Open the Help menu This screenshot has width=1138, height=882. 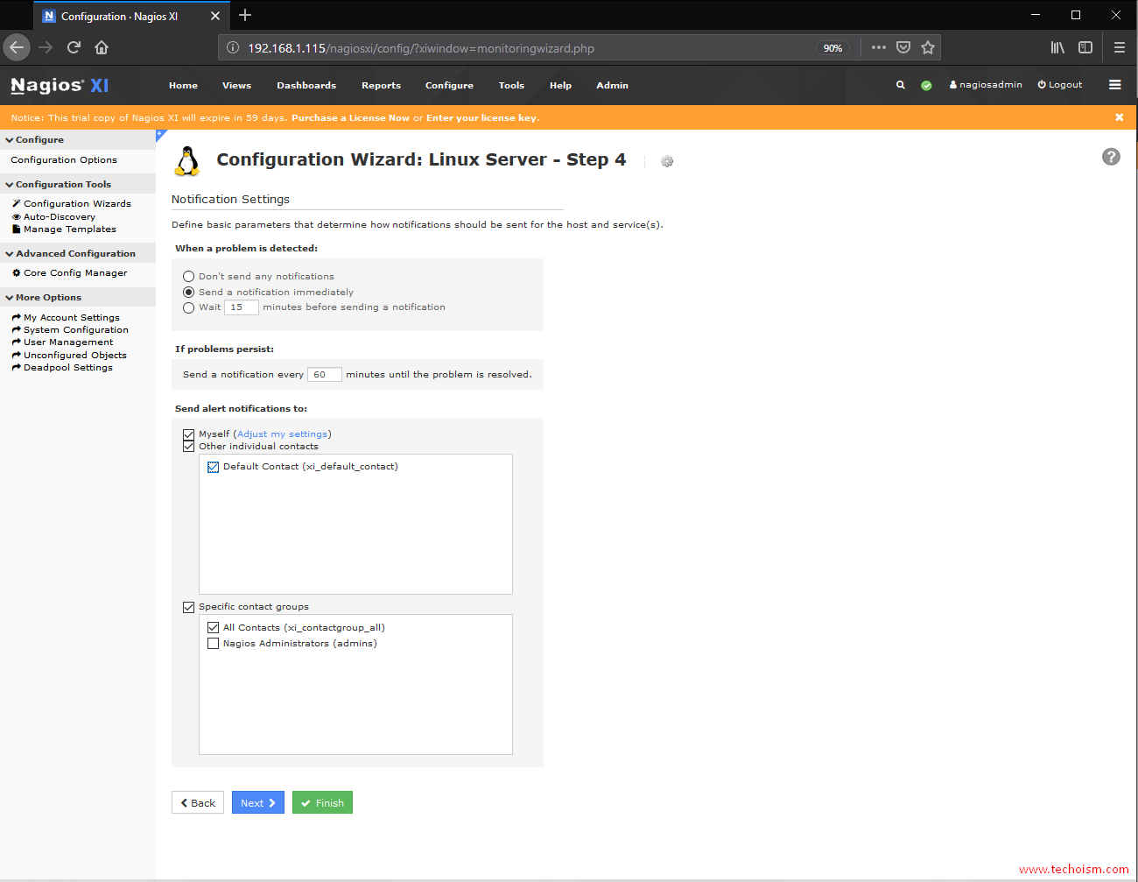click(560, 86)
